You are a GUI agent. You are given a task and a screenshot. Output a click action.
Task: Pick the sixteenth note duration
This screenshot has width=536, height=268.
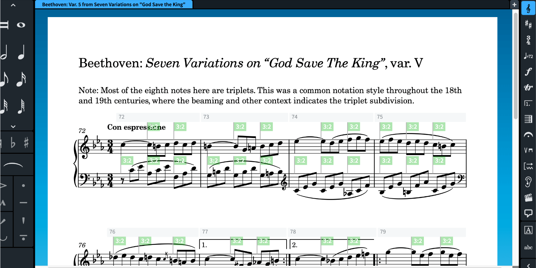21,79
